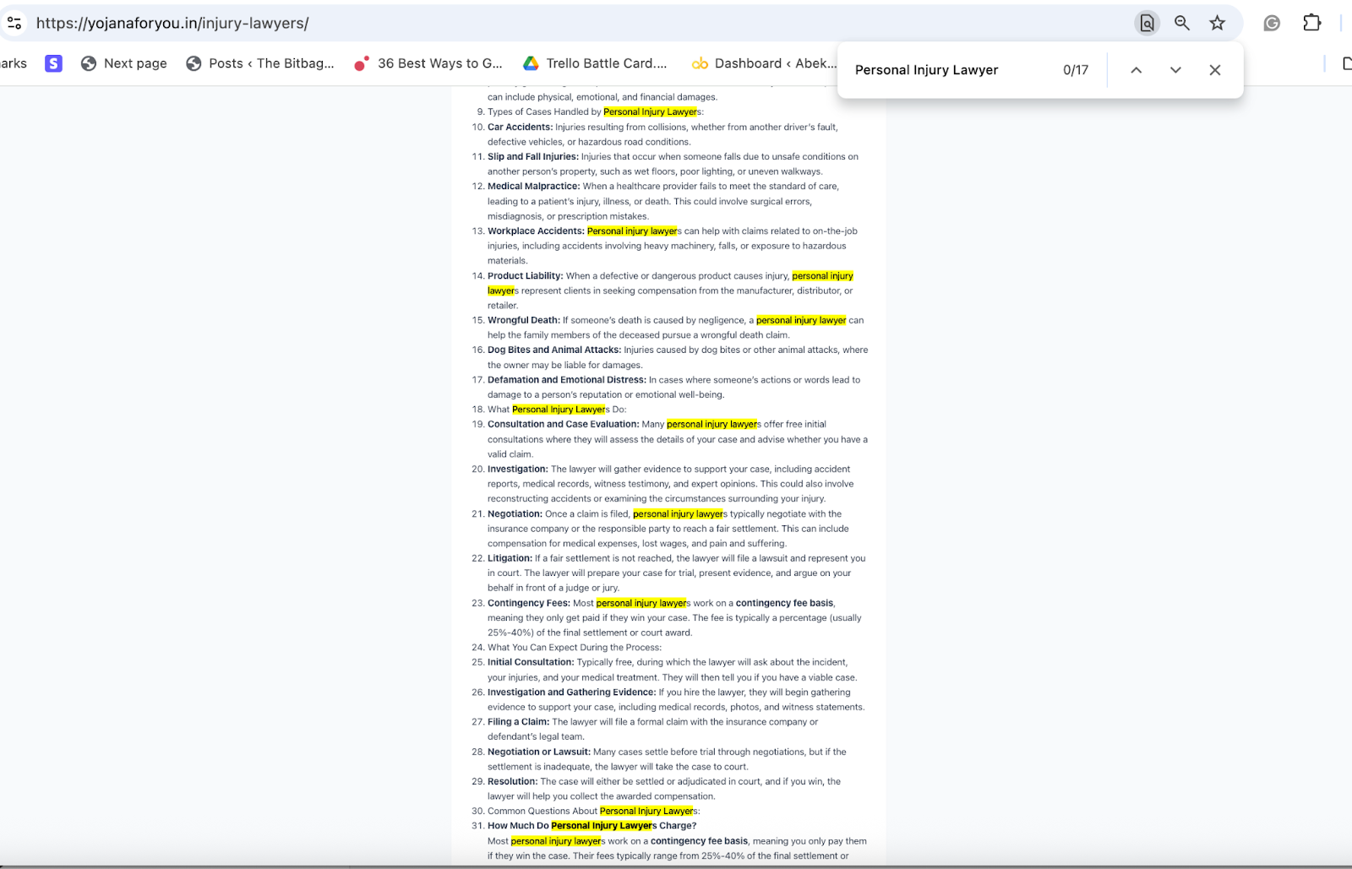Click the Filing a Claim: heading
This screenshot has height=869, width=1352.
[518, 721]
